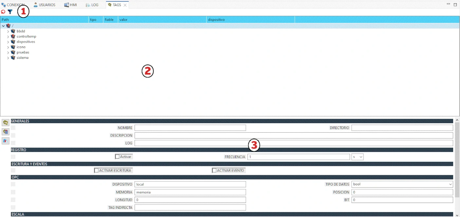
Task: Check the ACTIVAR ESCRITURA box
Action: [x=96, y=171]
